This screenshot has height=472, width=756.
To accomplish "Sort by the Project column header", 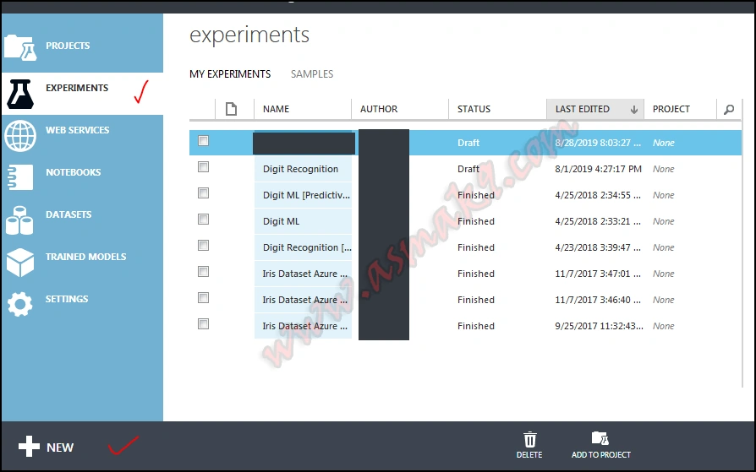I will point(671,109).
